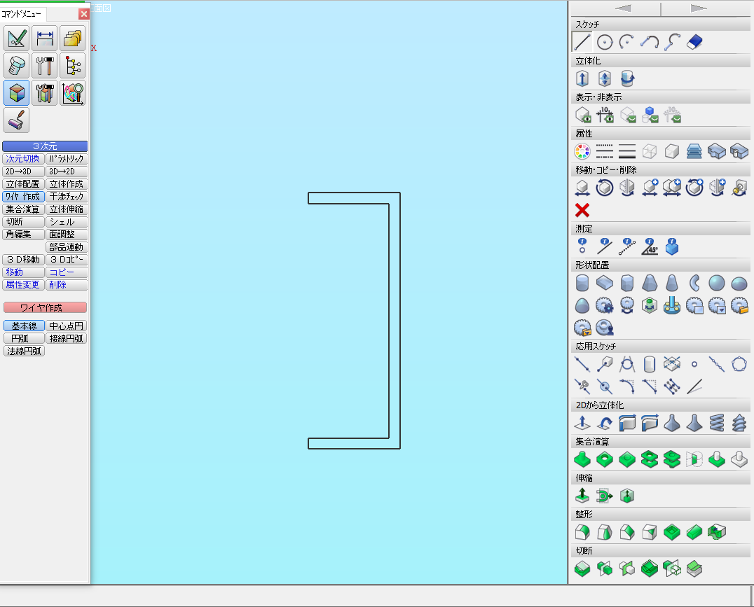This screenshot has height=607, width=754.
Task: Toggle dimension visibility eye icon
Action: click(x=605, y=115)
